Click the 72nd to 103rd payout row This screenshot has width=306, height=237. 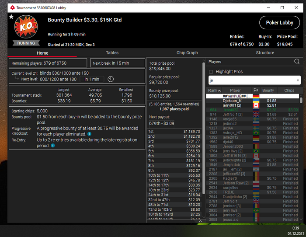pos(174,209)
